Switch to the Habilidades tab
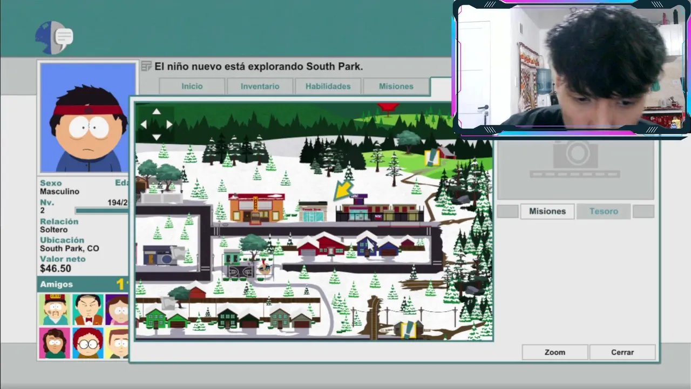This screenshot has height=389, width=691. click(x=328, y=86)
